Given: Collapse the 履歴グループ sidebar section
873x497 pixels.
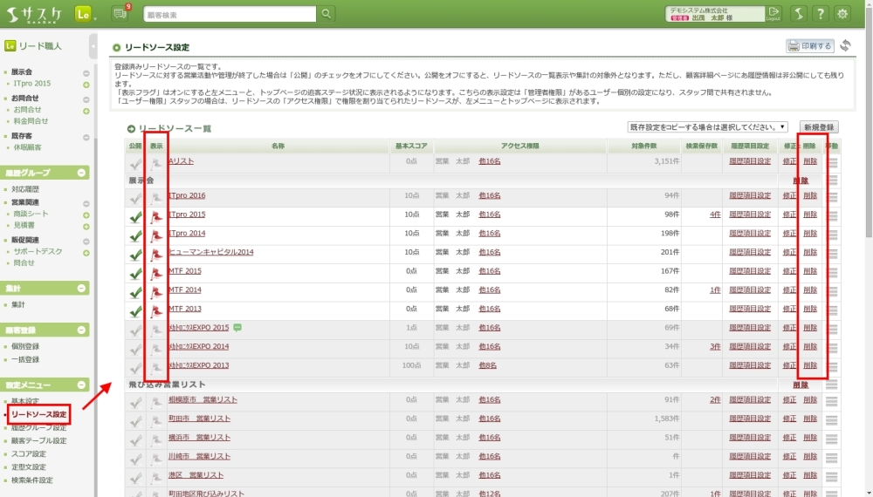Looking at the screenshot, I should tap(82, 173).
